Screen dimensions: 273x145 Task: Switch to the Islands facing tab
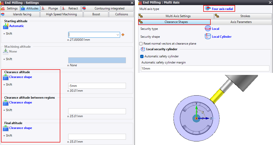tap(20, 14)
